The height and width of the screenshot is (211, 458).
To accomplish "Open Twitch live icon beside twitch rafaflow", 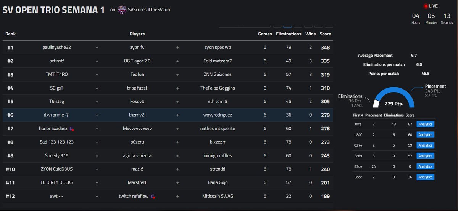I will [x=153, y=196].
